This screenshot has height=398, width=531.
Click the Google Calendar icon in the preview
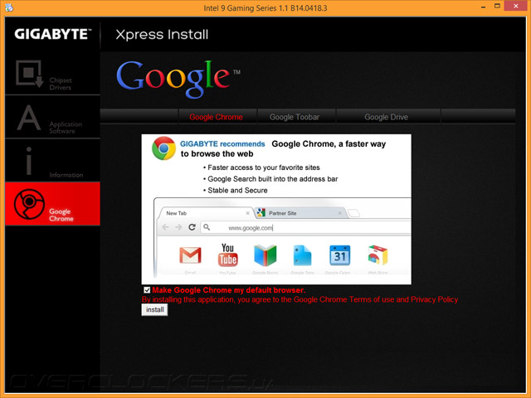tap(339, 255)
